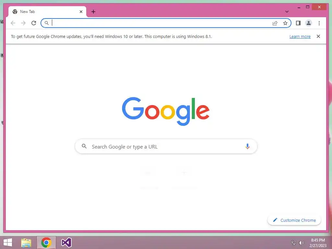
Task: Click the Google logo
Action: pyautogui.click(x=166, y=112)
